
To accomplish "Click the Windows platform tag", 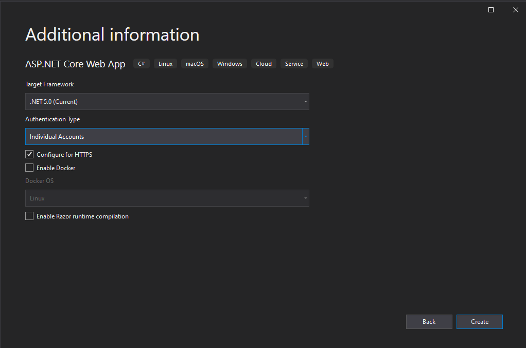I will (230, 64).
